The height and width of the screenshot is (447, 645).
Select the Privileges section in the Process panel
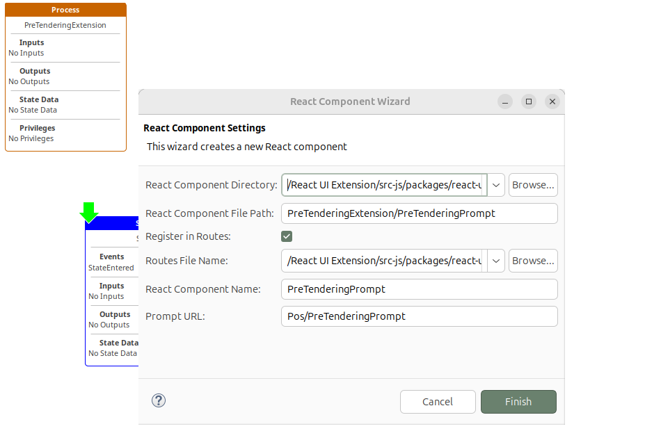(x=36, y=127)
